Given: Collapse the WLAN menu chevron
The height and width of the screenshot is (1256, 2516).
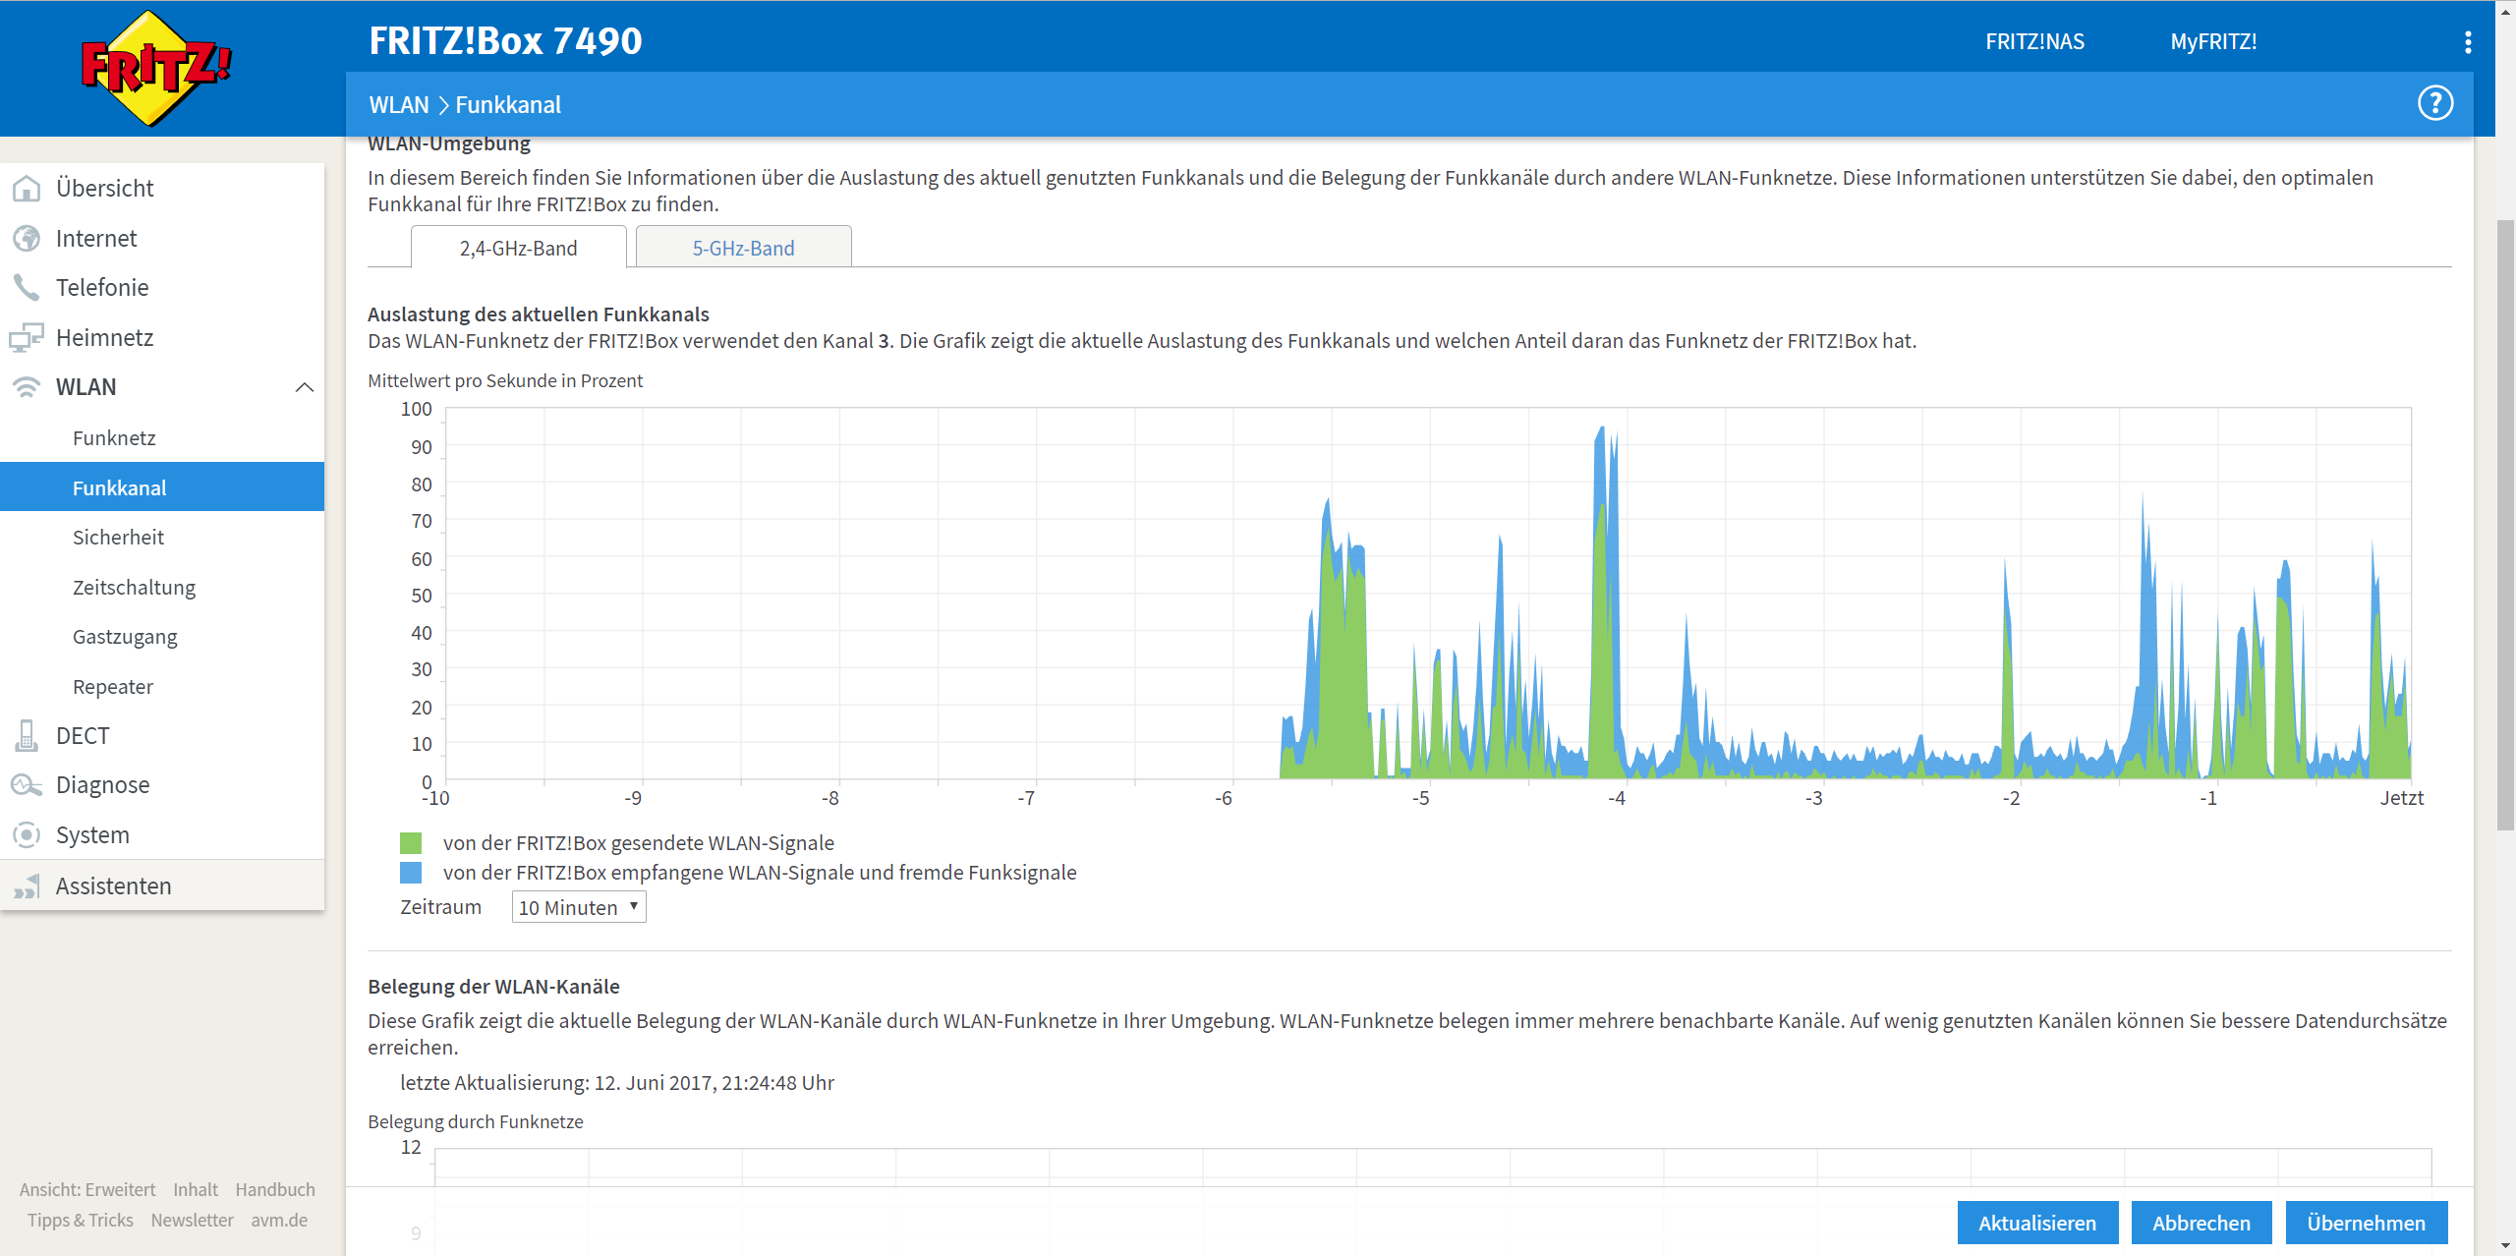Looking at the screenshot, I should 305,387.
